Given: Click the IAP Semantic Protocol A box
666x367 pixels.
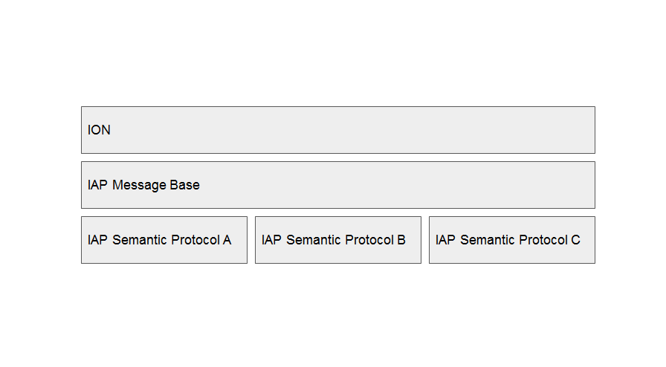Looking at the screenshot, I should 164,240.
